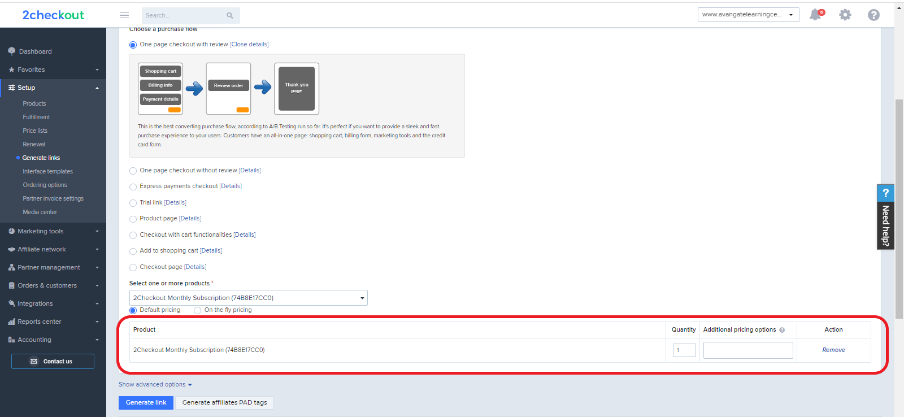Expand the Orders & customers arrow

click(97, 286)
